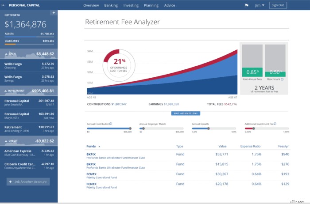This screenshot has width=310, height=204.
Task: Sort by the Value column header
Action: click(222, 146)
